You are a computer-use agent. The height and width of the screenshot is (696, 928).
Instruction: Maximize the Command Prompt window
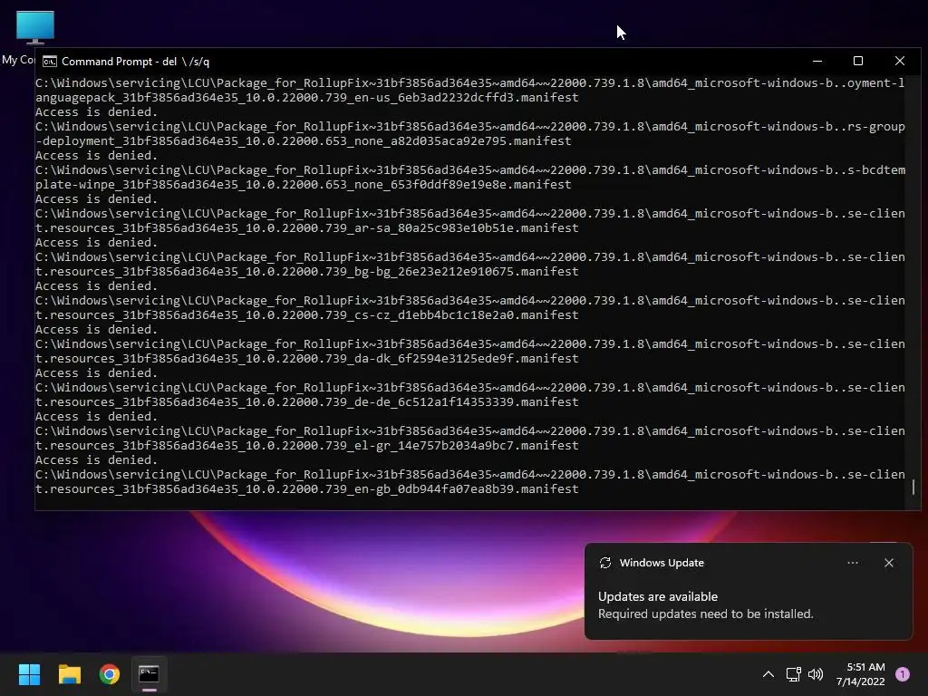pyautogui.click(x=858, y=61)
